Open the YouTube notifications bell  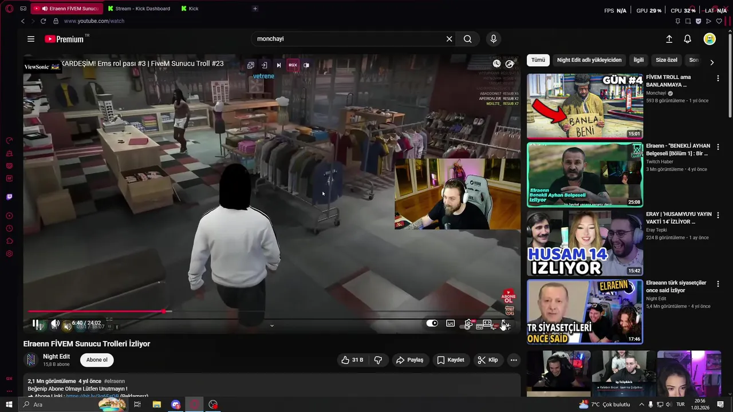(688, 39)
